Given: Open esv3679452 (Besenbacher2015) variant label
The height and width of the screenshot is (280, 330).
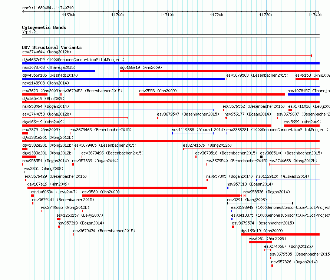Looking at the screenshot, I should tap(91, 91).
